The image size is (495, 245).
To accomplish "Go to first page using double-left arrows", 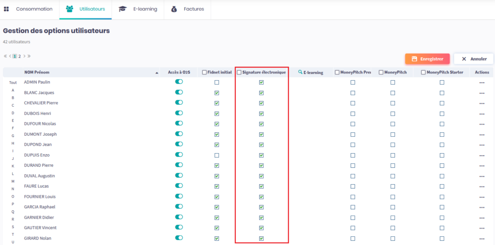I will pyautogui.click(x=5, y=57).
